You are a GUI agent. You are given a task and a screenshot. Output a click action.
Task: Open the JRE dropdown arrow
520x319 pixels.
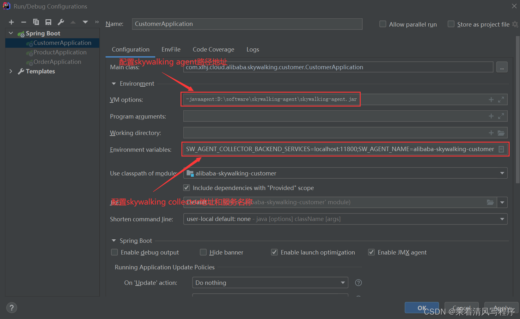tap(502, 202)
